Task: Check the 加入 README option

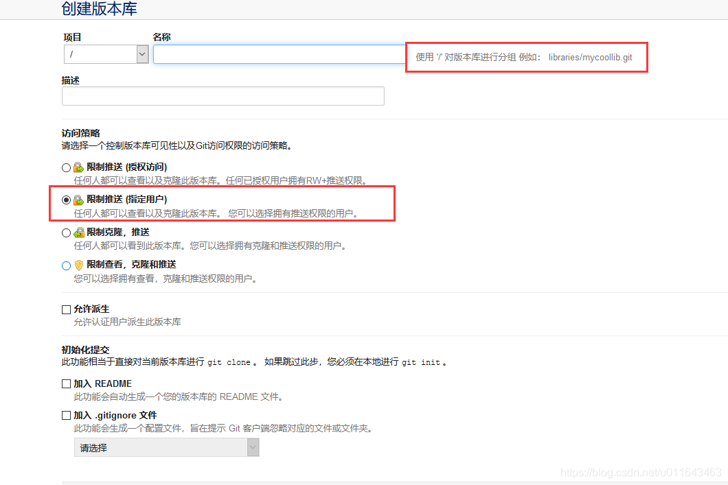Action: click(x=66, y=383)
